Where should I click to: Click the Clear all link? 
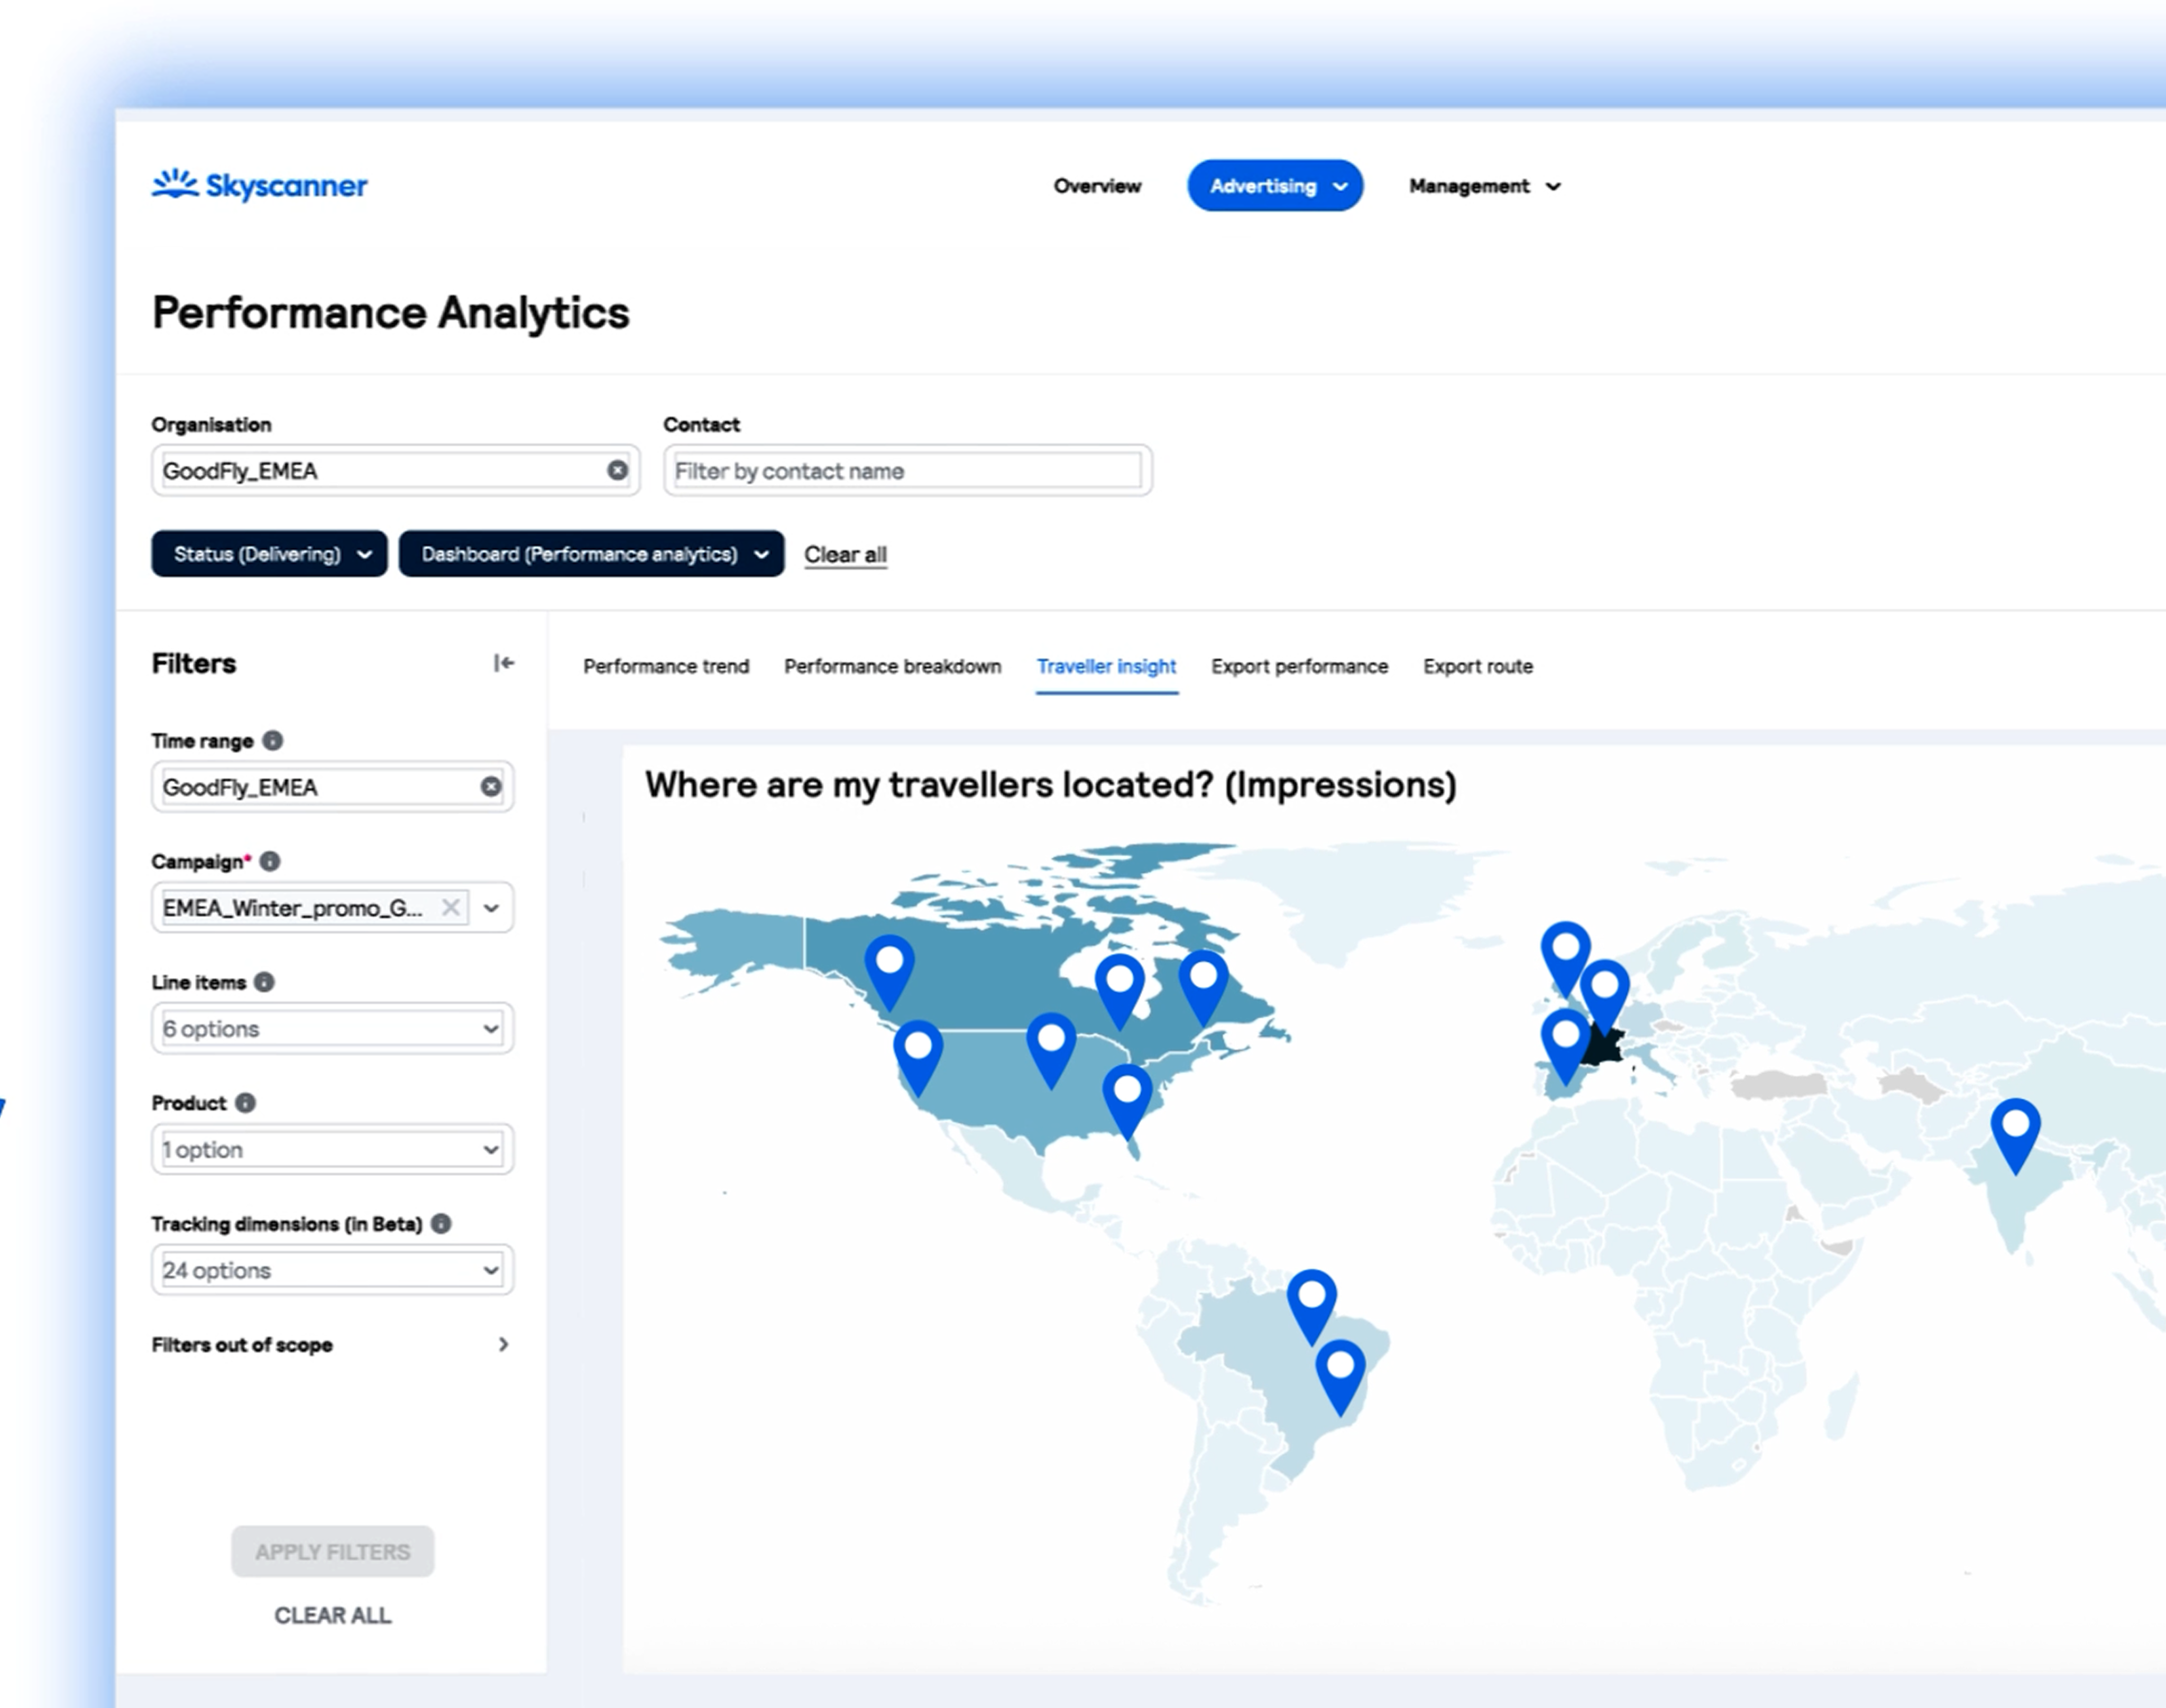pos(846,554)
